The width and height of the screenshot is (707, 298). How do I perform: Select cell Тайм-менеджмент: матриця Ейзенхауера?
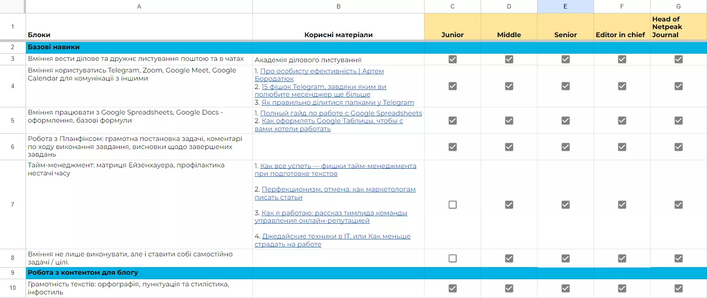pos(139,204)
